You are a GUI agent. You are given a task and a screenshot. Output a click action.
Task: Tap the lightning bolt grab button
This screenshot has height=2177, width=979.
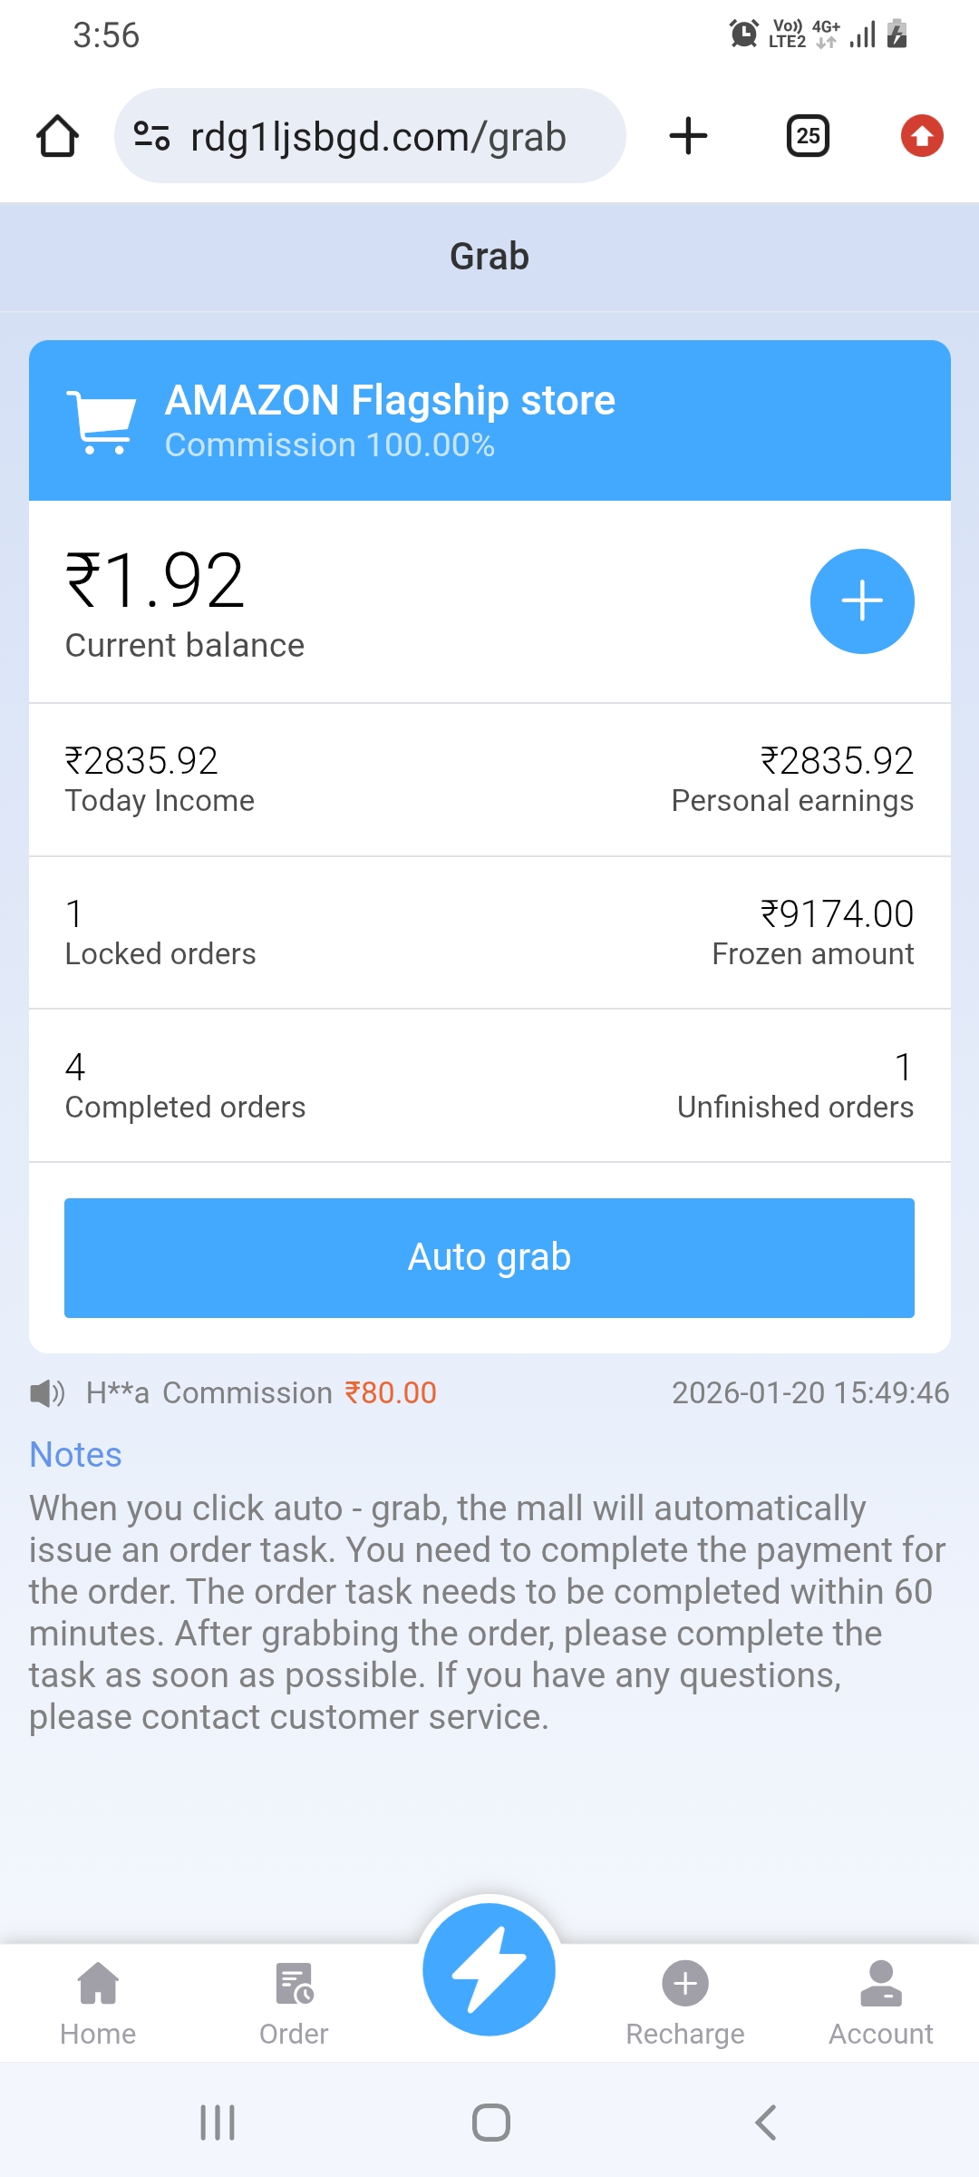click(x=489, y=1968)
